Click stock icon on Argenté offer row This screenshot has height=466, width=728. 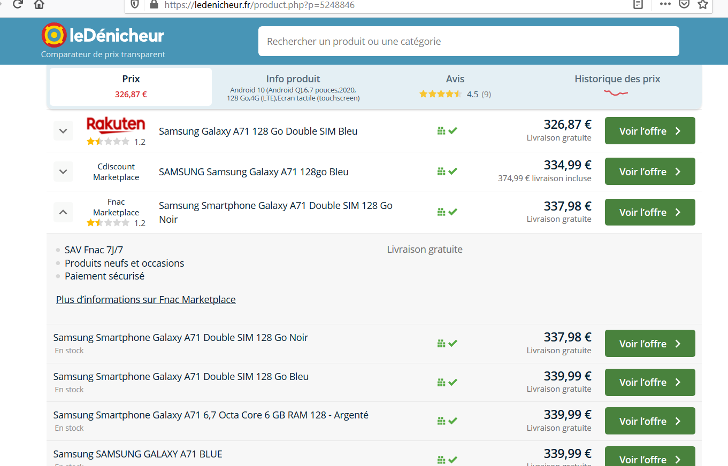[447, 421]
